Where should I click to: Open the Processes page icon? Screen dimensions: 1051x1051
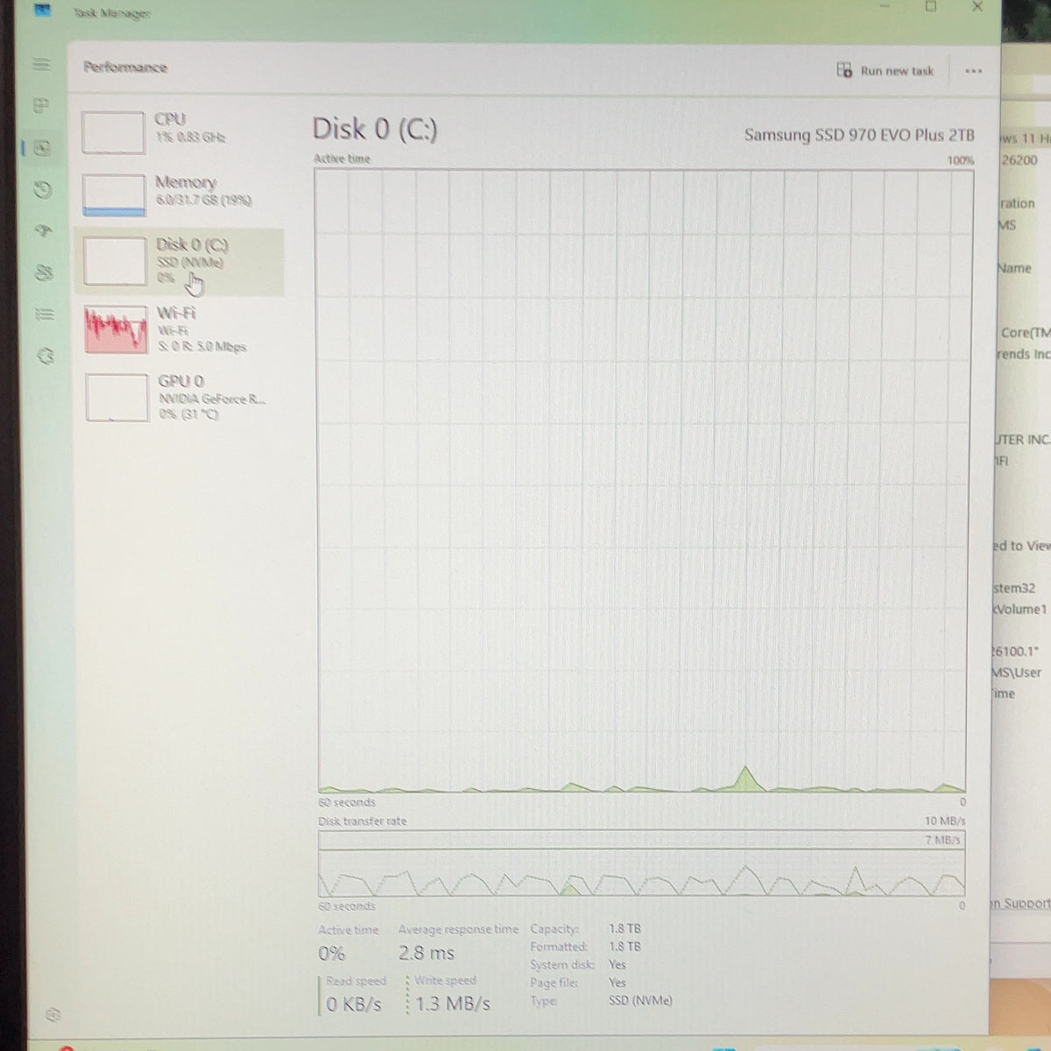[x=41, y=106]
